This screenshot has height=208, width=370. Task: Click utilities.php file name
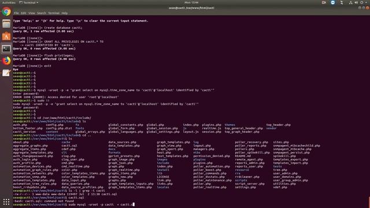(284, 184)
